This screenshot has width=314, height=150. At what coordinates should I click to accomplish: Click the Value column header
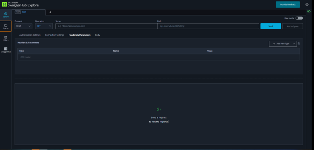coord(210,51)
